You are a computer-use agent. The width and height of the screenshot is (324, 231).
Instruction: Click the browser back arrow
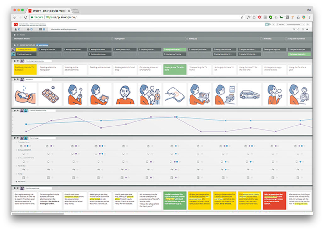[x=14, y=17]
